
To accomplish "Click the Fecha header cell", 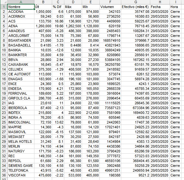I will tap(160, 7).
